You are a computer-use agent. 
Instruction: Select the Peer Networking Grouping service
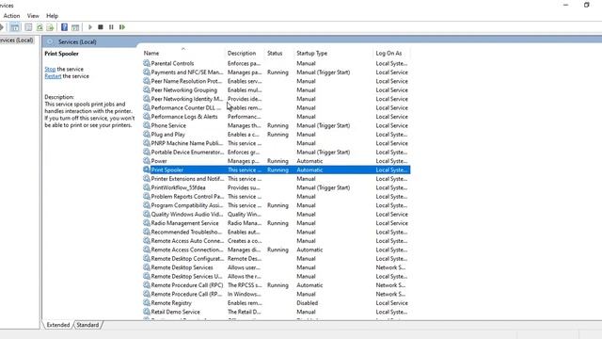[x=276, y=90]
